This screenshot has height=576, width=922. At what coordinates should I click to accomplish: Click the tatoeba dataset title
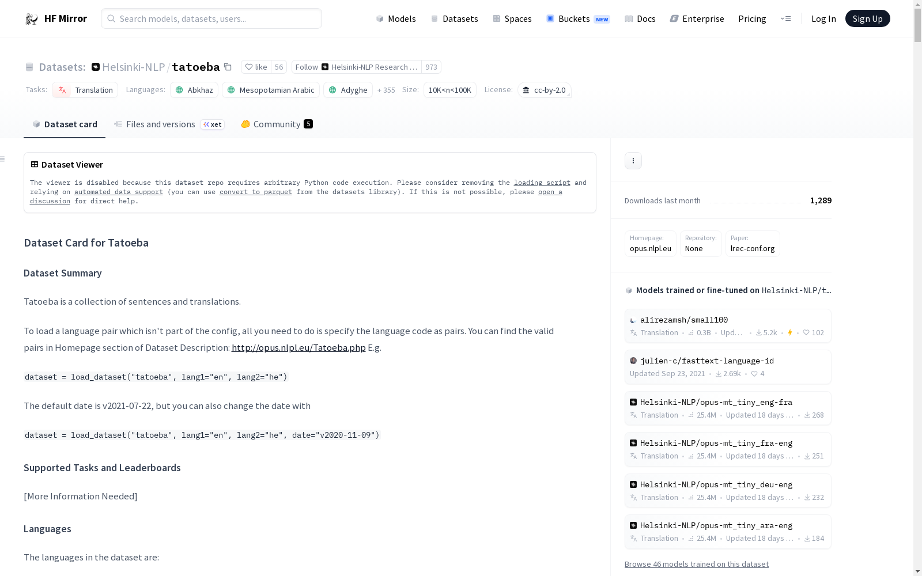coord(196,67)
